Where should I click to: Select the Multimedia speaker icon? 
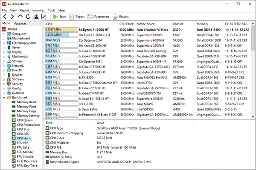(9, 57)
